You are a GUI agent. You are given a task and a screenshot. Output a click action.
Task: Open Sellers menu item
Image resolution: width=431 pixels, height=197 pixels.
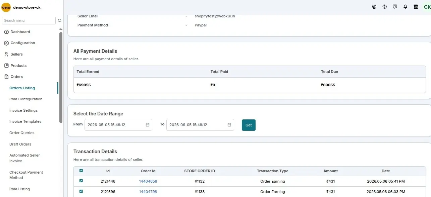tap(17, 54)
